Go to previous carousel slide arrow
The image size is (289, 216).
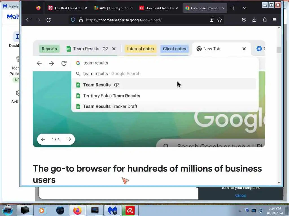43,139
